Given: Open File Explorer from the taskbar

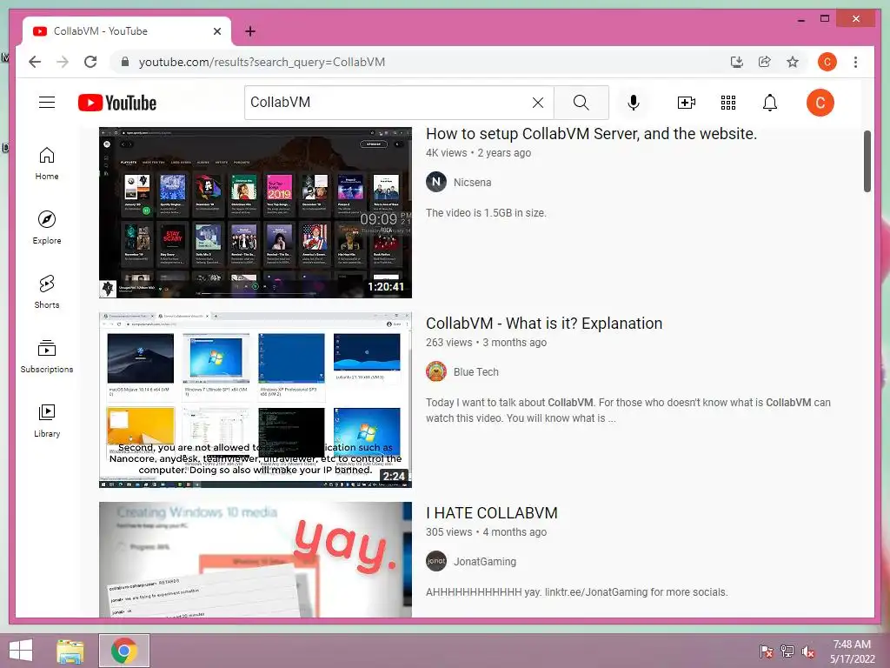Looking at the screenshot, I should [70, 651].
